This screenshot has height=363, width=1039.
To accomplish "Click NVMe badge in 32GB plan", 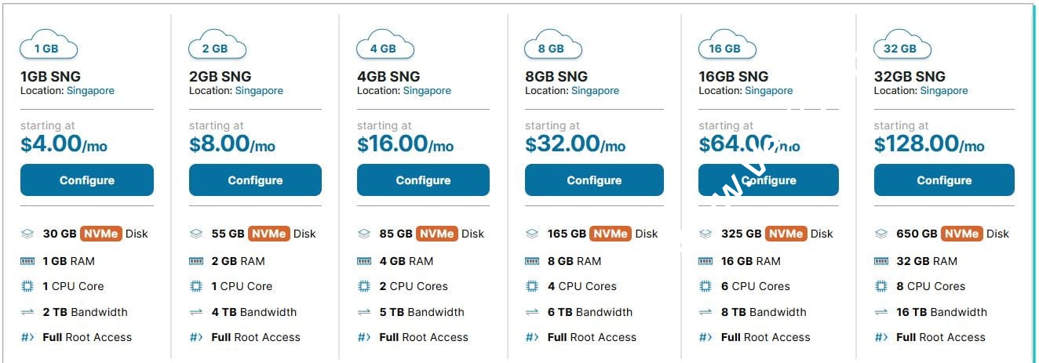I will [961, 234].
